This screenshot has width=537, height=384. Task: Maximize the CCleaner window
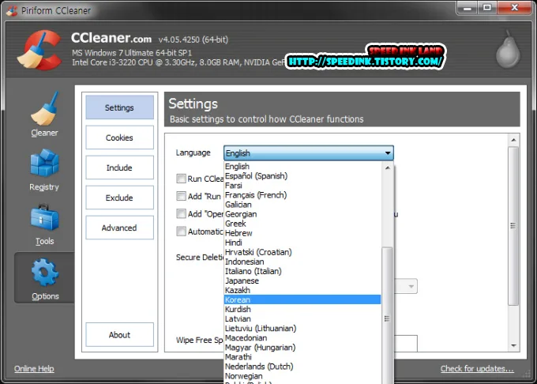(x=487, y=8)
